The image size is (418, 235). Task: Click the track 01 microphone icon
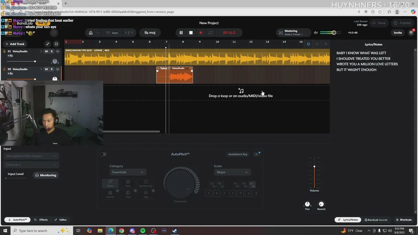pos(4,51)
